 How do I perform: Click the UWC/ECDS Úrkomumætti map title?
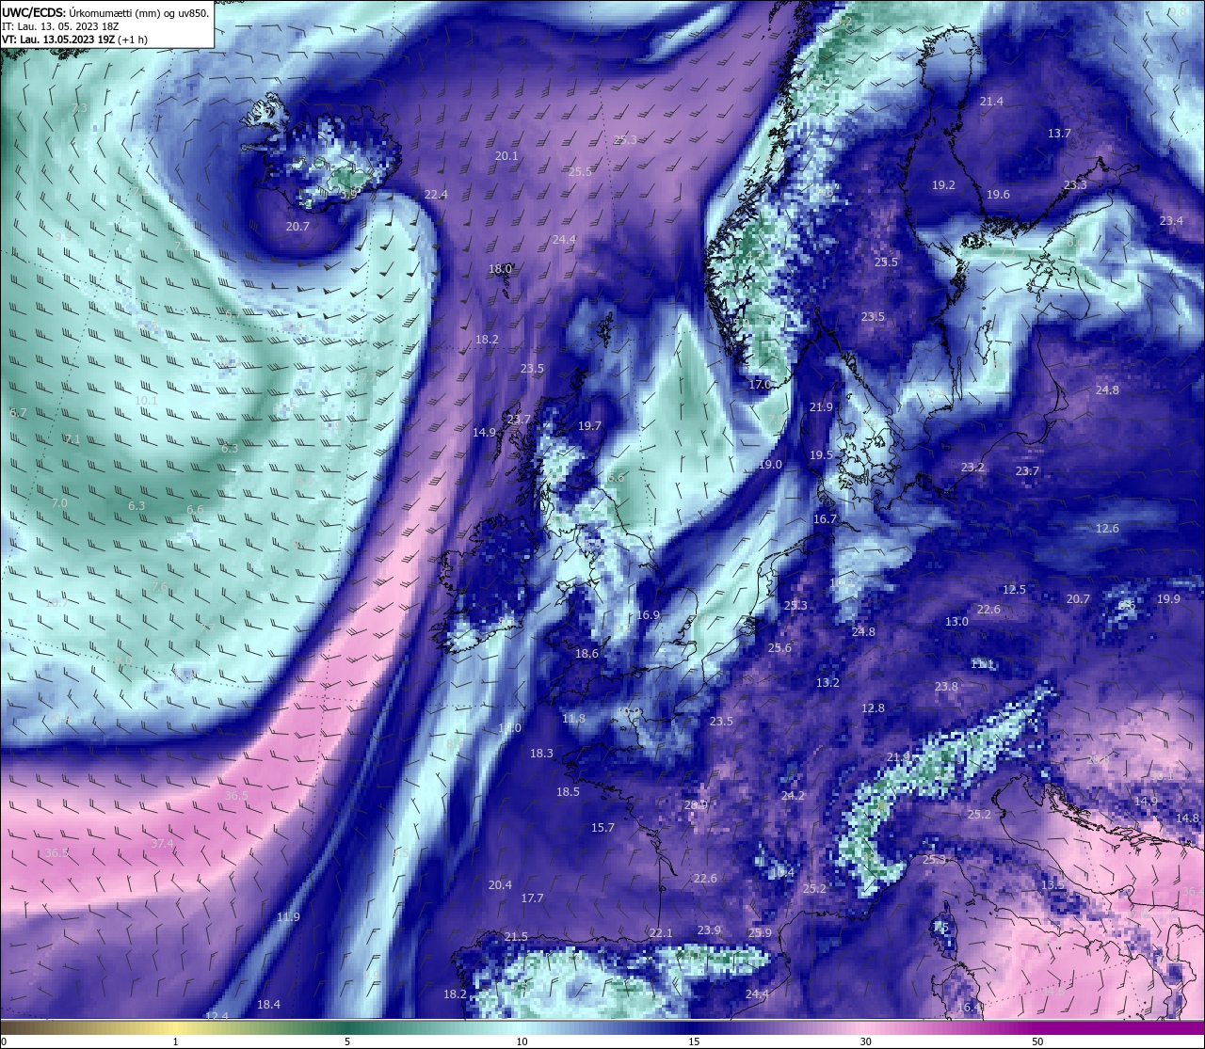click(105, 13)
